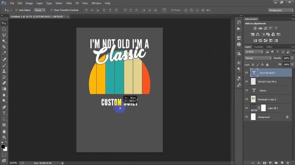Select the Dodge tool
295x165 pixels.
(4, 101)
